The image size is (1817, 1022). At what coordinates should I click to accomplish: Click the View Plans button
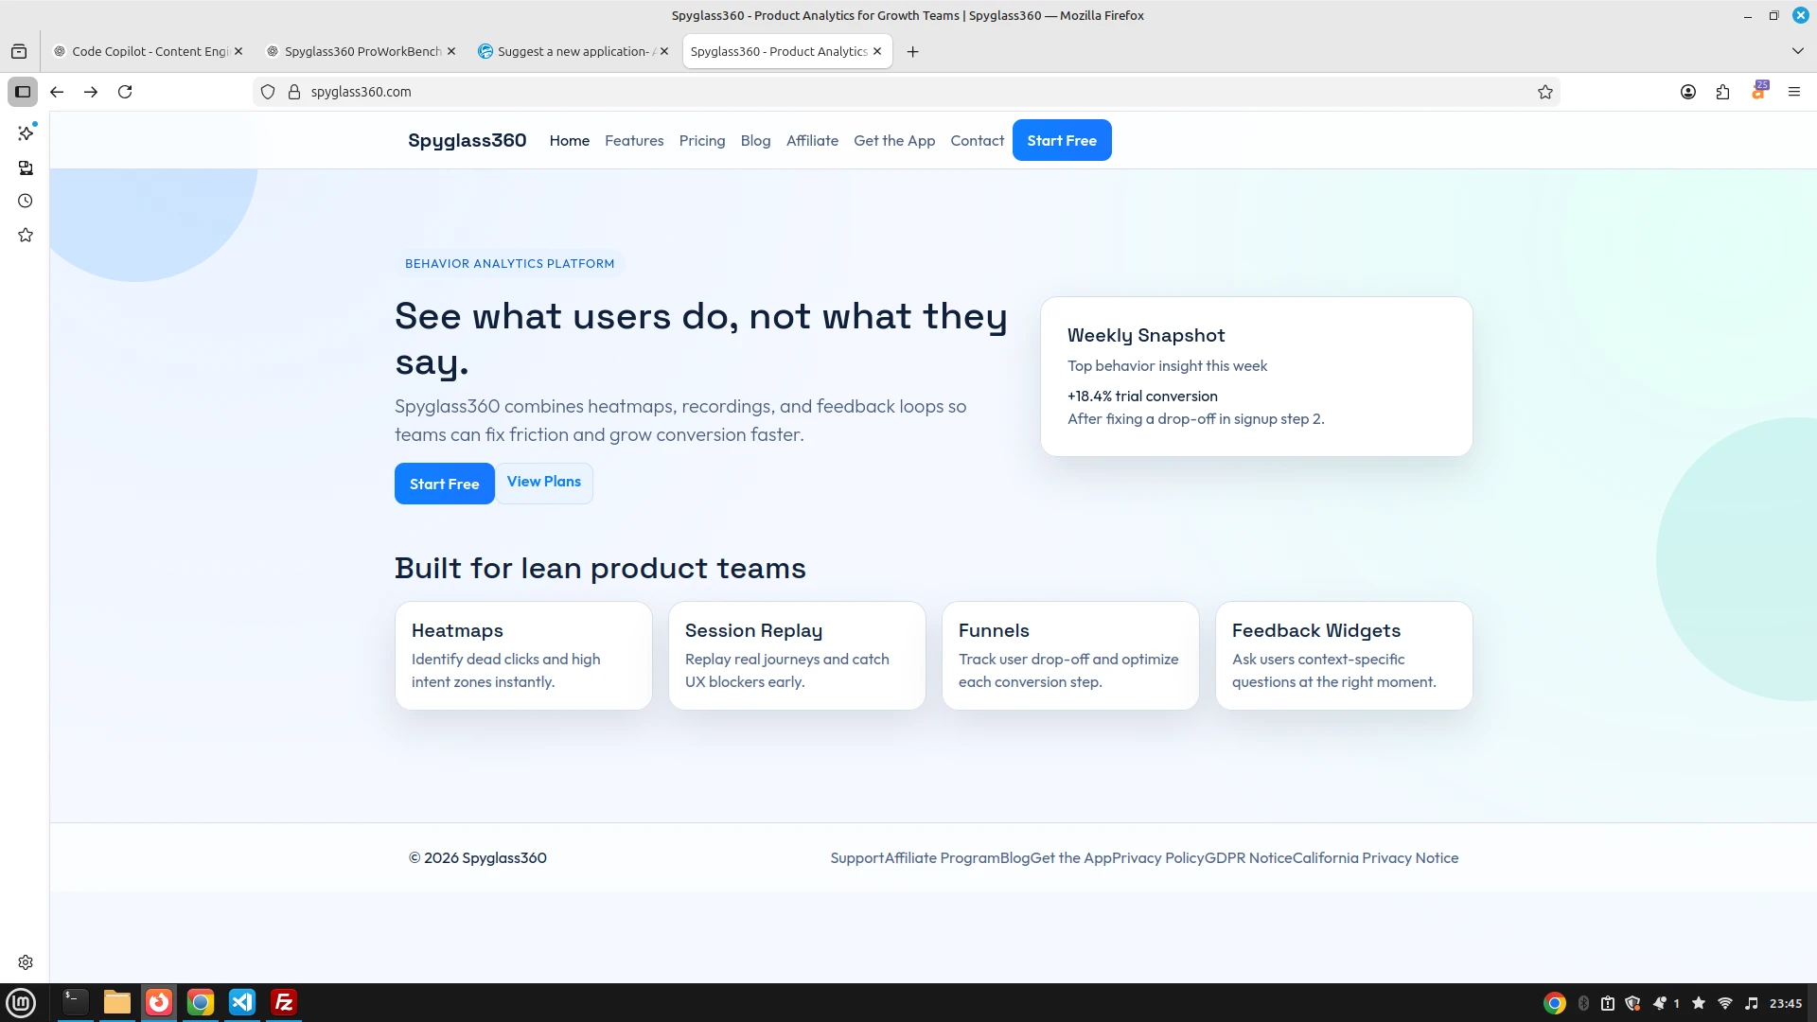tap(543, 482)
